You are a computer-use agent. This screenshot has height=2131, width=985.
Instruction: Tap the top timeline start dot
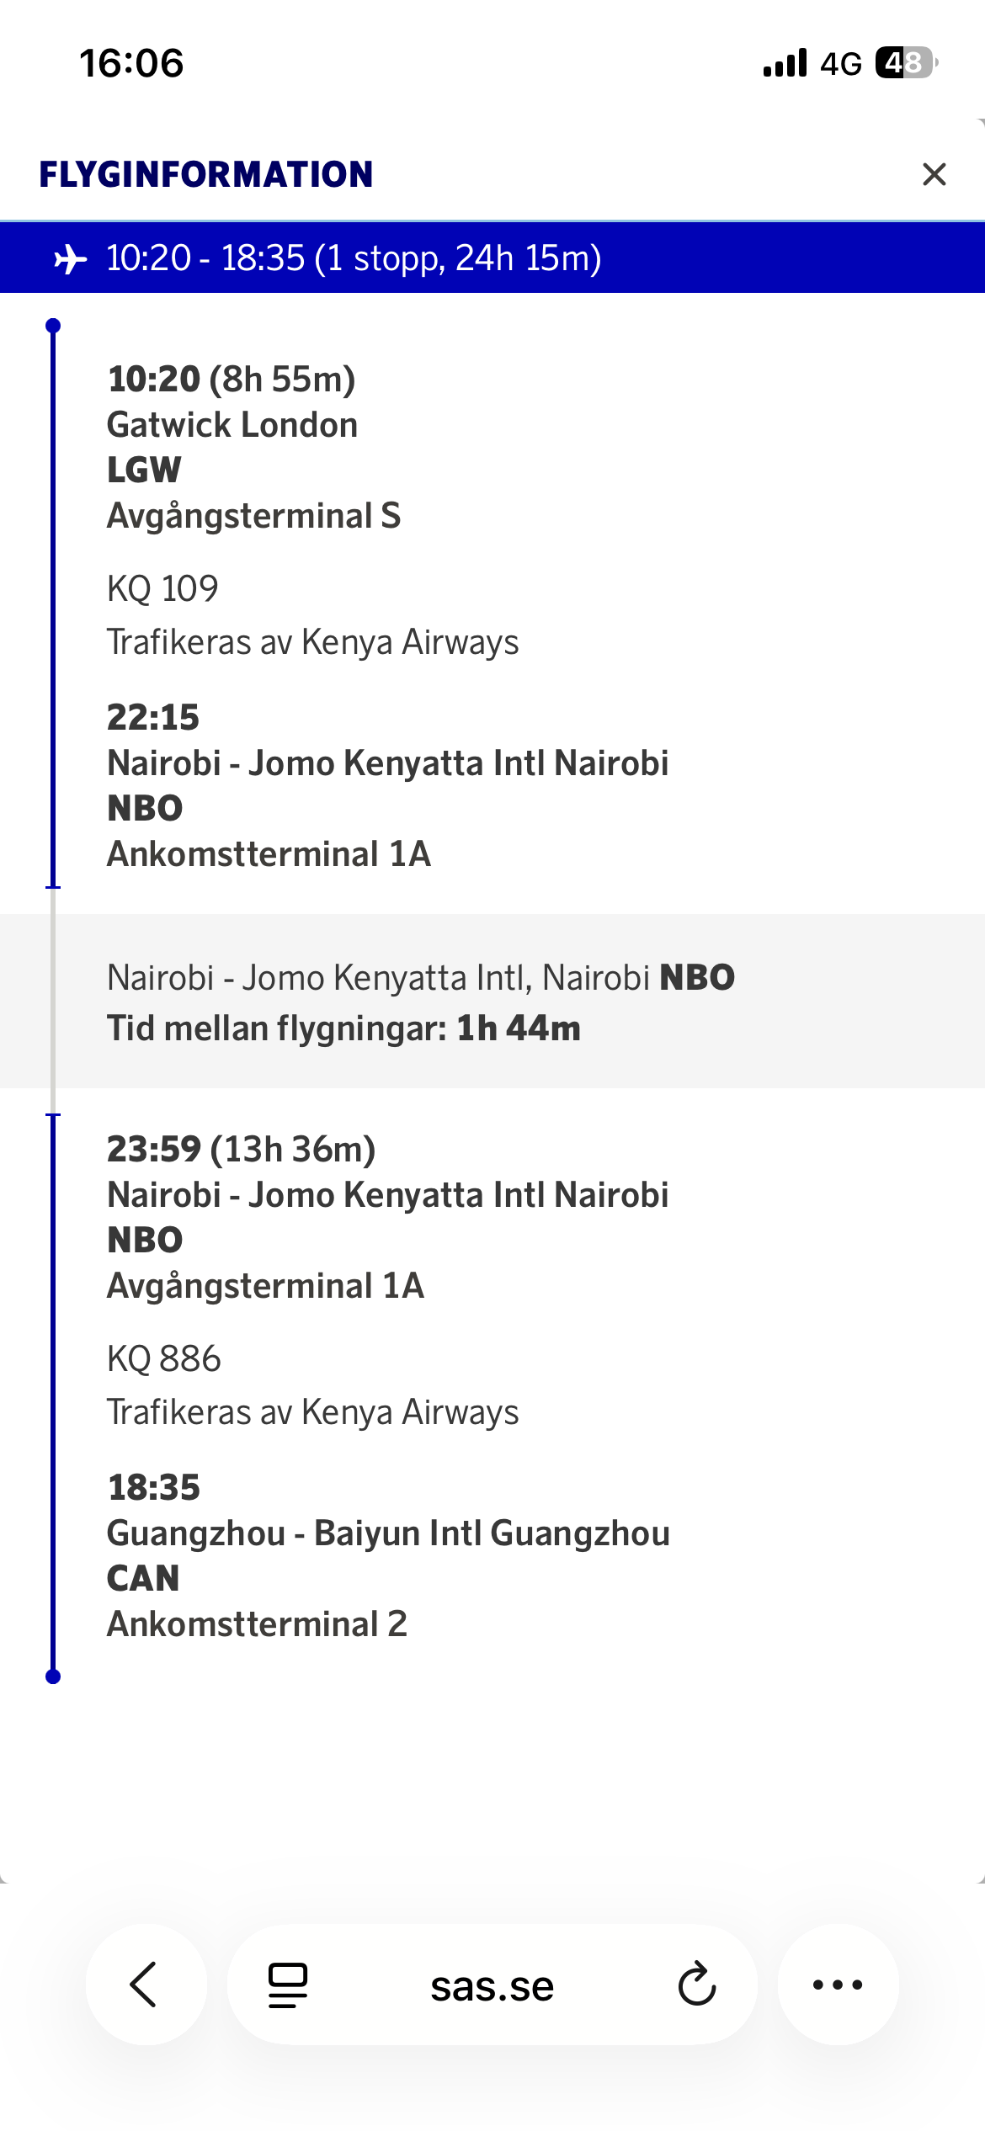[53, 326]
